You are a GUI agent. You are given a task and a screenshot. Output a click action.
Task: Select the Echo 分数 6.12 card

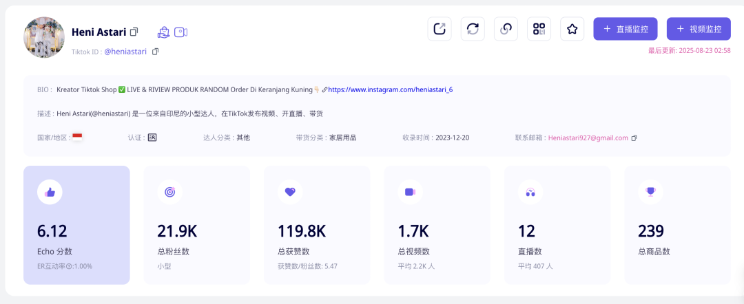click(x=76, y=224)
